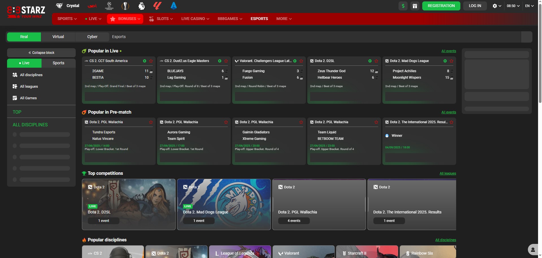Image resolution: width=542 pixels, height=258 pixels.
Task: Favorite the Tundra Esports vs Natus Vincere match
Action: click(151, 122)
